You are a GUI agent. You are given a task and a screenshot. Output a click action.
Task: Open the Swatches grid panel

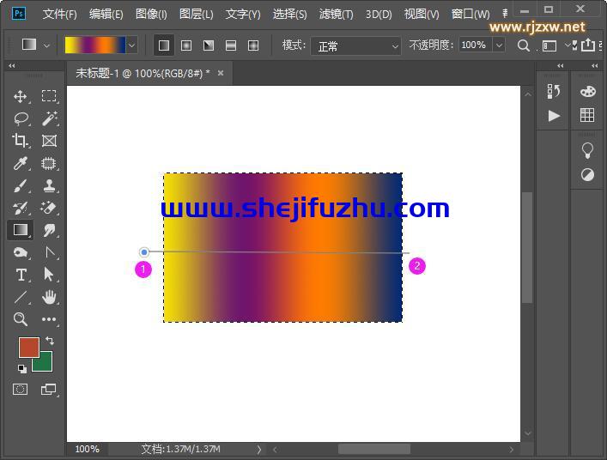click(587, 115)
